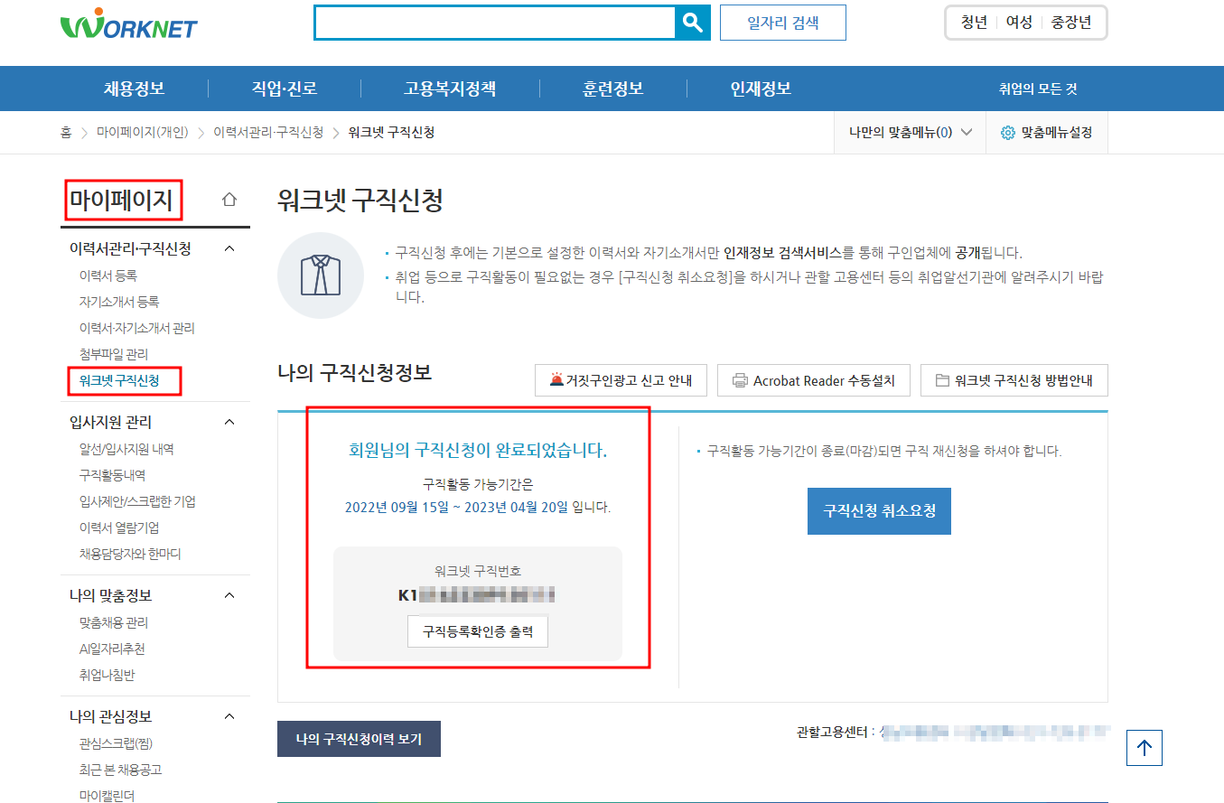The height and width of the screenshot is (803, 1224).
Task: Click the 마이페이지(개인) breadcrumb
Action: pos(142,133)
